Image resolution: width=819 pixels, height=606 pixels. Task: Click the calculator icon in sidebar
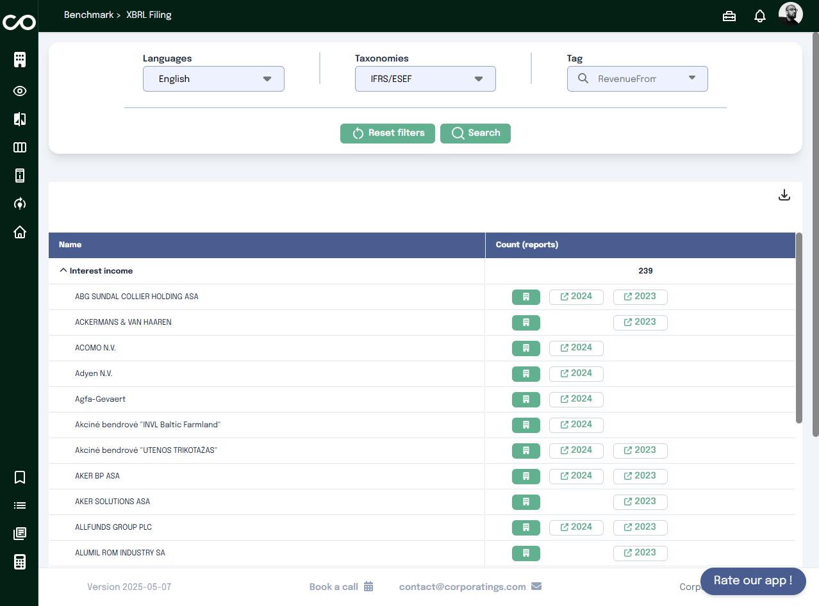20,562
